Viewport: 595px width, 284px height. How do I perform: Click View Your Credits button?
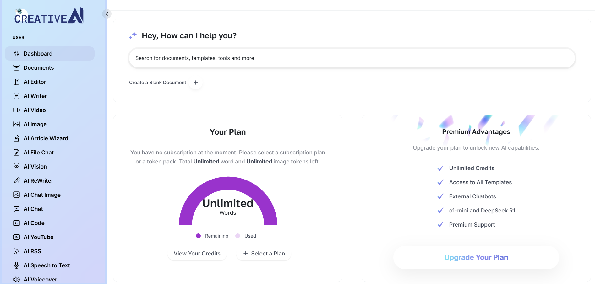pos(197,254)
